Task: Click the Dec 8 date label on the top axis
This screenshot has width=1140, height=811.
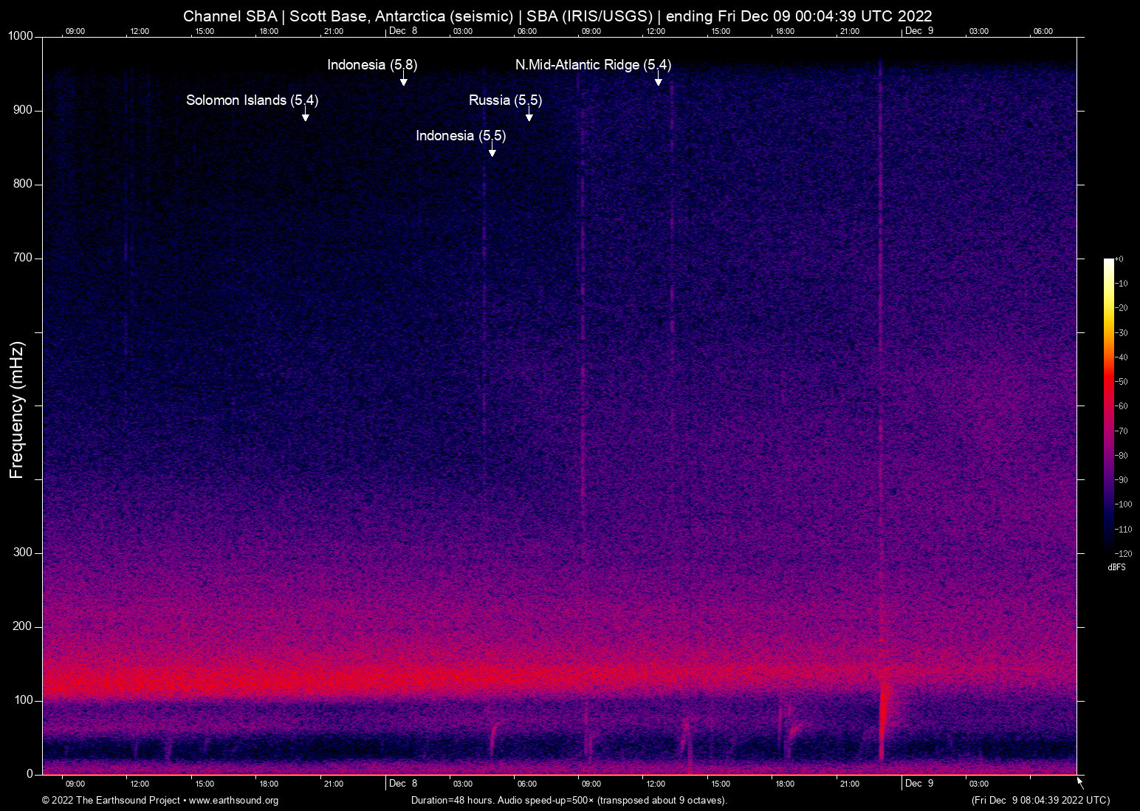Action: 403,31
